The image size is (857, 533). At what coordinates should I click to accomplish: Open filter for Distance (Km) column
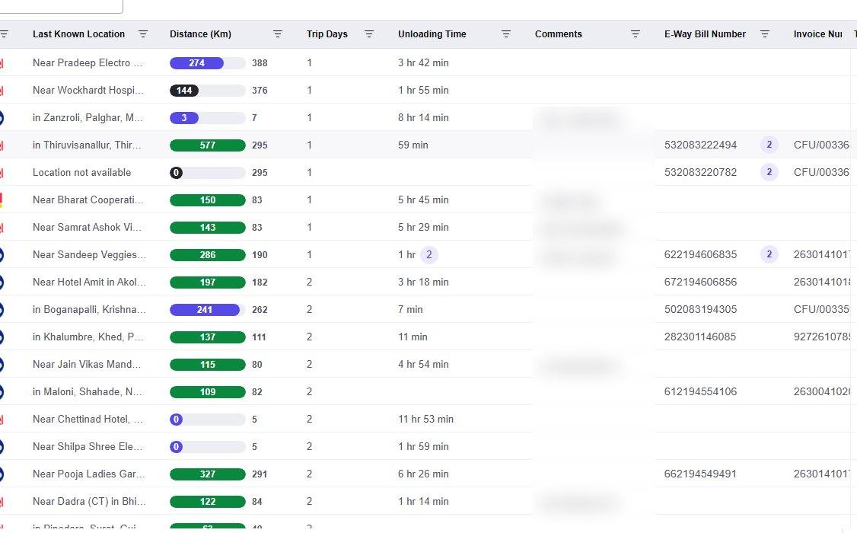click(278, 34)
